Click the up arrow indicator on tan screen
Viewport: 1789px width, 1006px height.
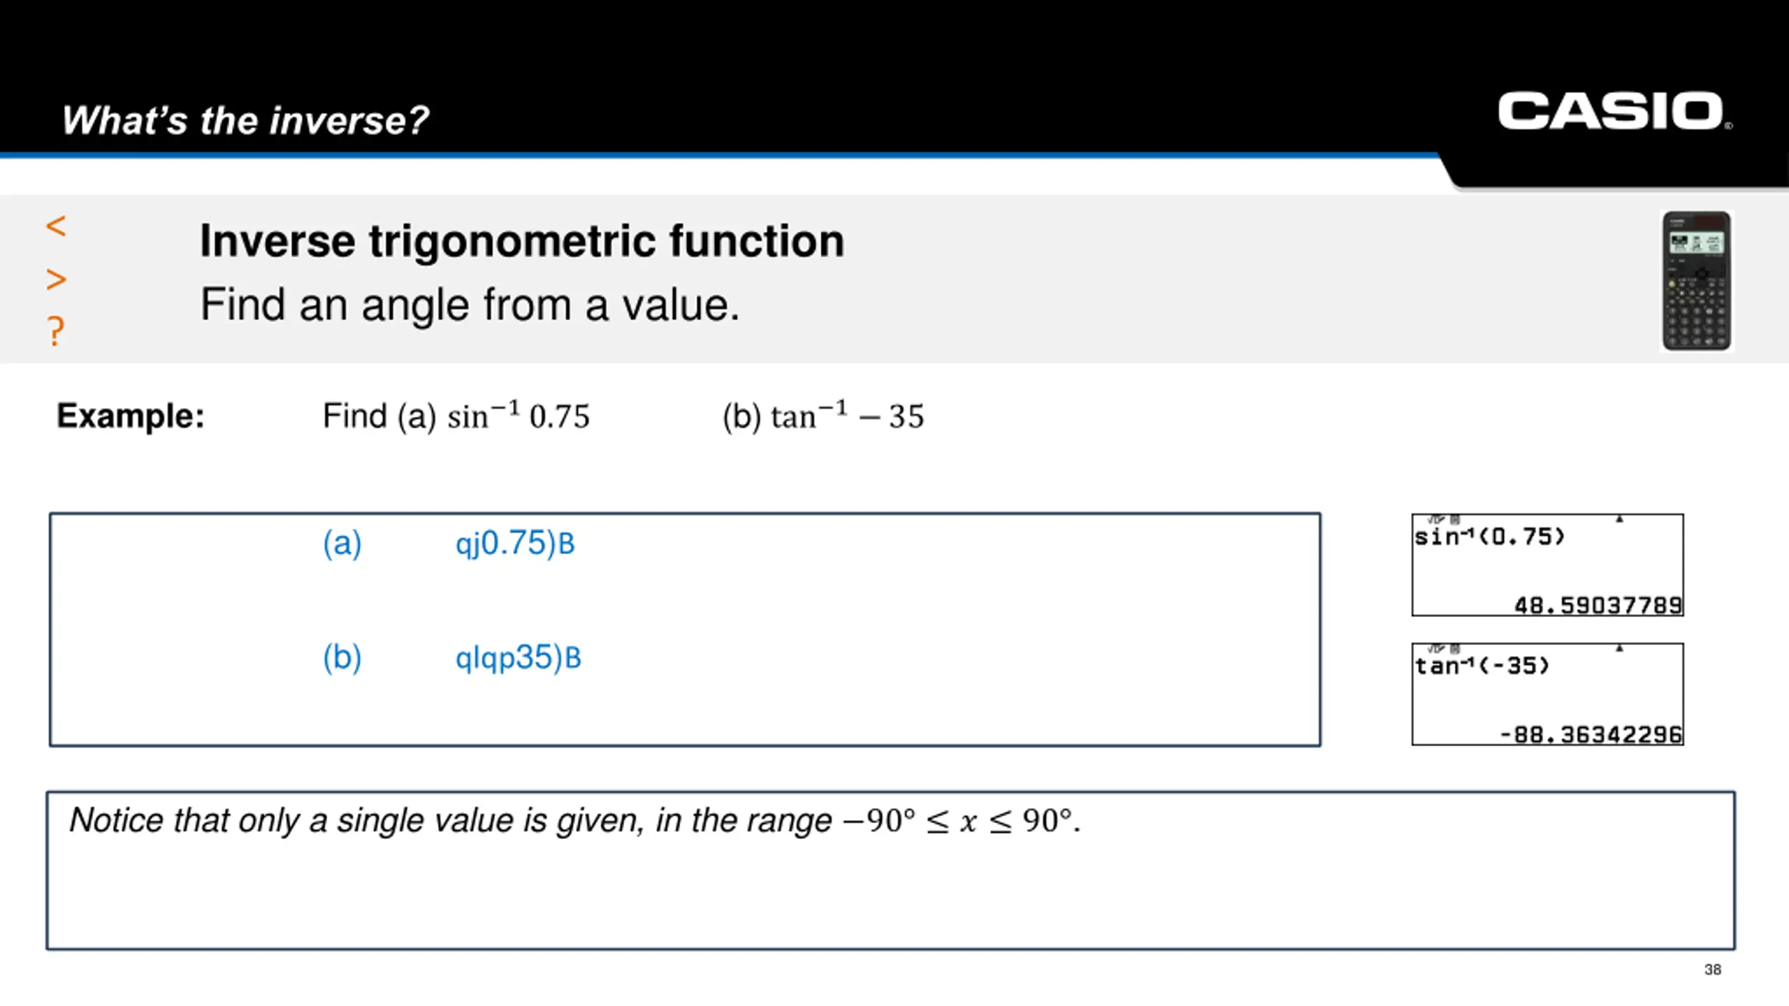point(1619,648)
